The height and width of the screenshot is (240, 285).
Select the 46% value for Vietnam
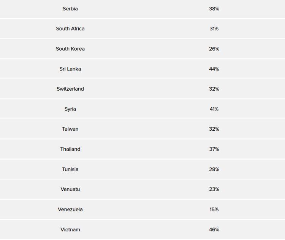point(214,229)
